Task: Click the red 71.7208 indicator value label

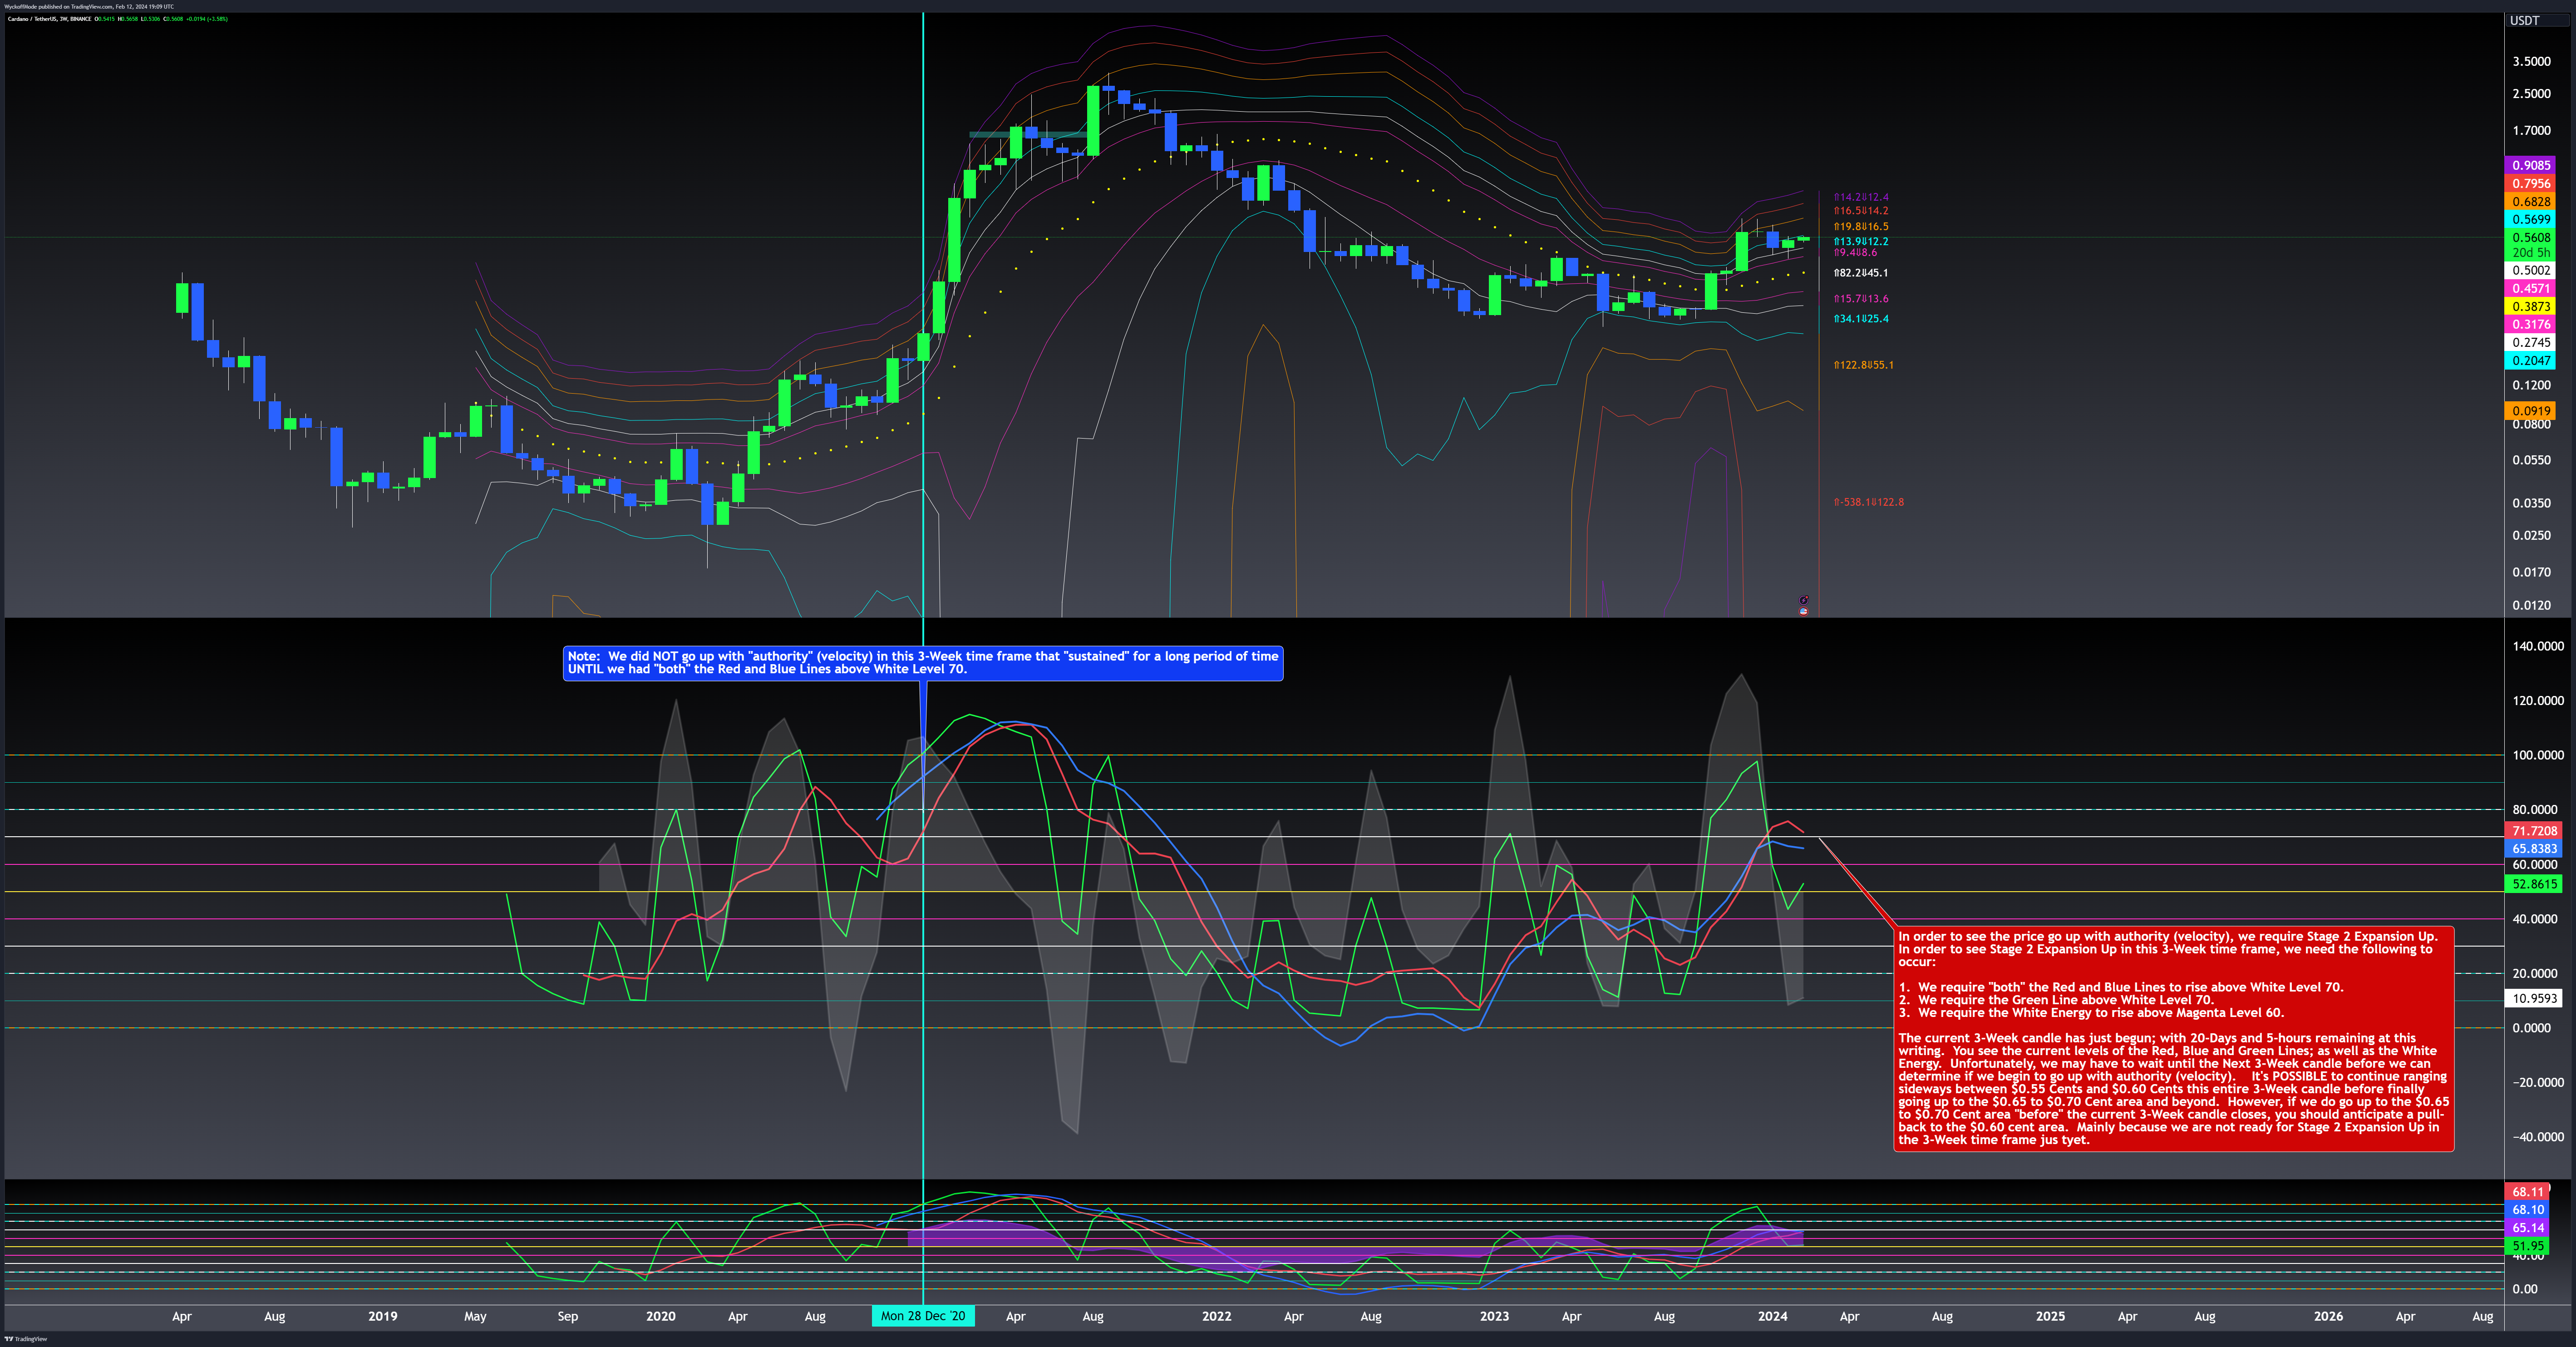Action: pos(2534,831)
